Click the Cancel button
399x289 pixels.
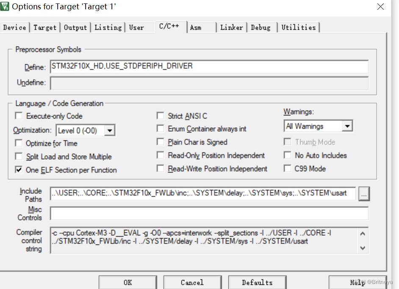coord(192,282)
